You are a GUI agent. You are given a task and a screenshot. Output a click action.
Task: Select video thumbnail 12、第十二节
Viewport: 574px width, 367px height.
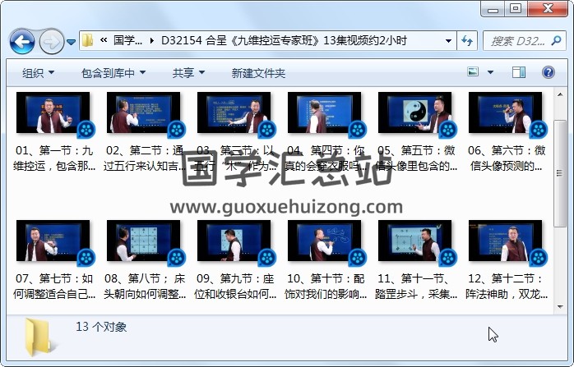505,241
